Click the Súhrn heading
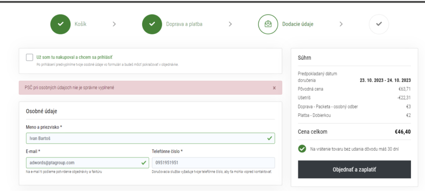The height and width of the screenshot is (195, 425). 304,58
